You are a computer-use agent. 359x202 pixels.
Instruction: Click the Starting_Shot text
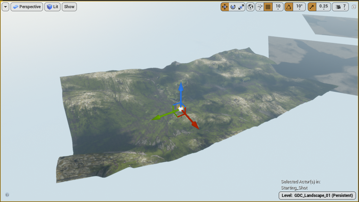[x=294, y=188]
